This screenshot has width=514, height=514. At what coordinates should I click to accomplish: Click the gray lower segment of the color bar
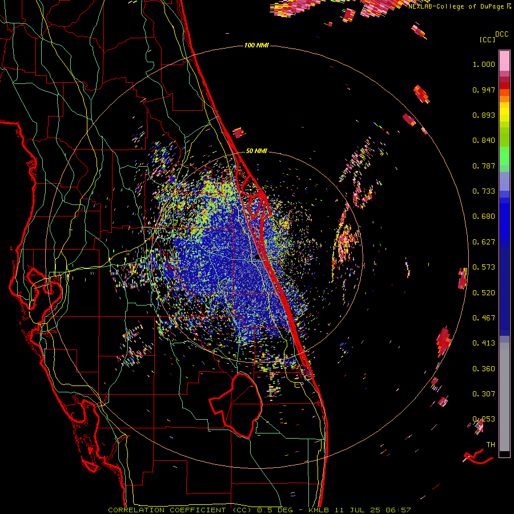click(504, 397)
